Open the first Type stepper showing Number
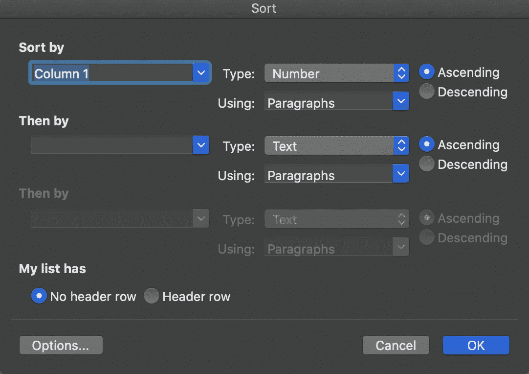Image resolution: width=529 pixels, height=374 pixels. pyautogui.click(x=401, y=73)
